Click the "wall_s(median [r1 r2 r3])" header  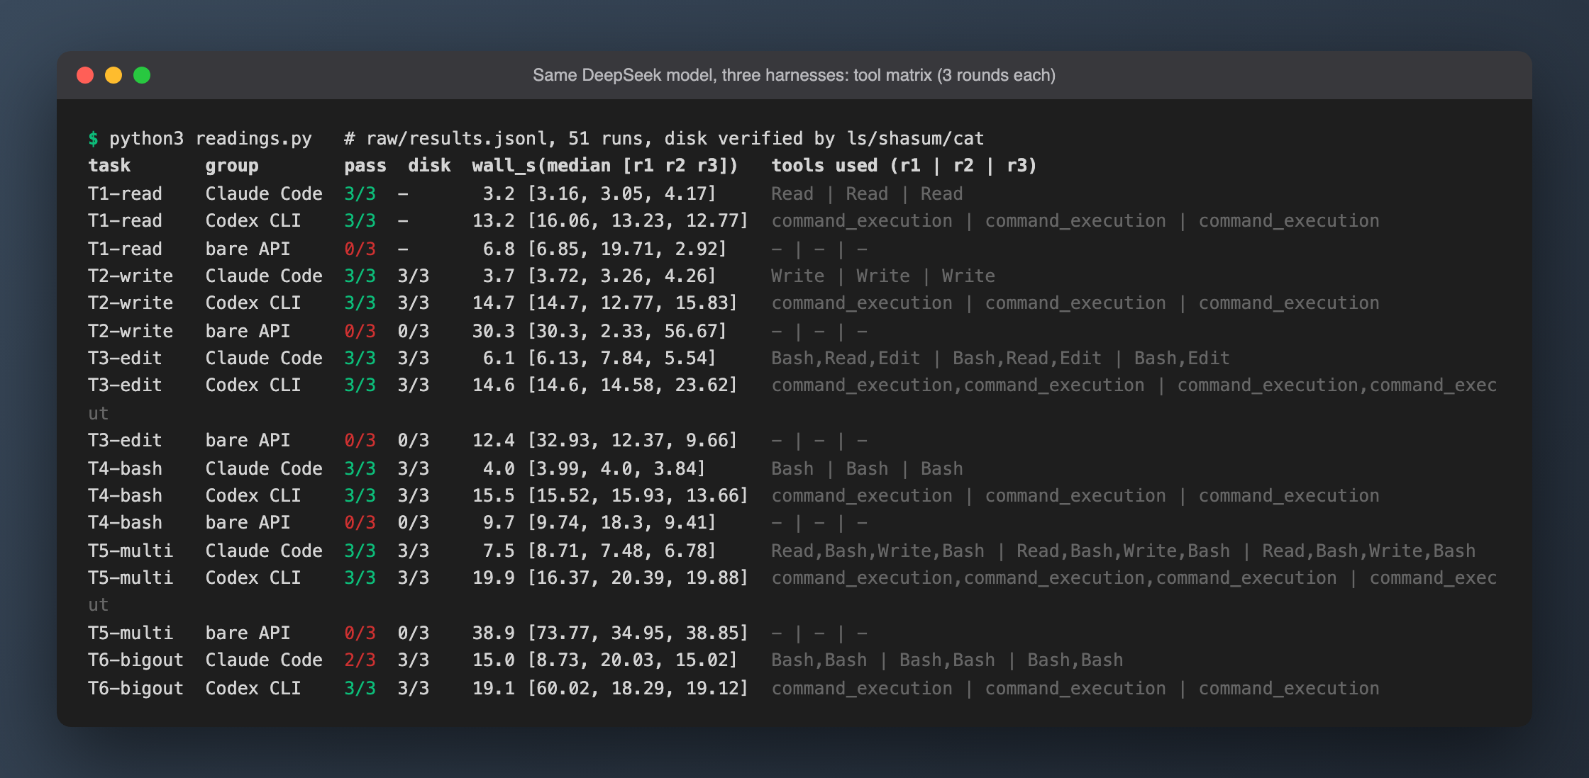tap(605, 166)
